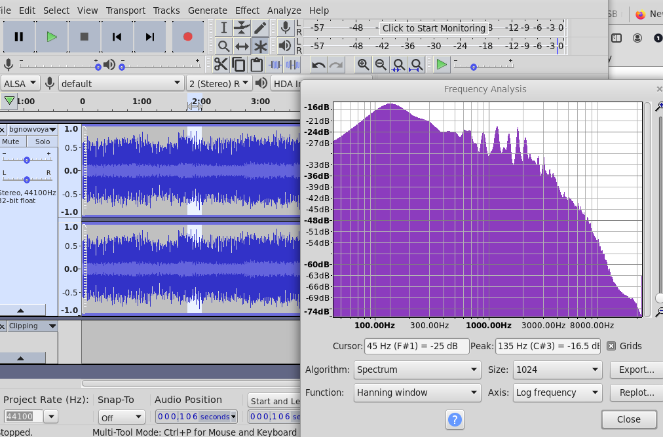Open the Analyze menu
Viewport: 663px width, 437px height.
click(284, 10)
